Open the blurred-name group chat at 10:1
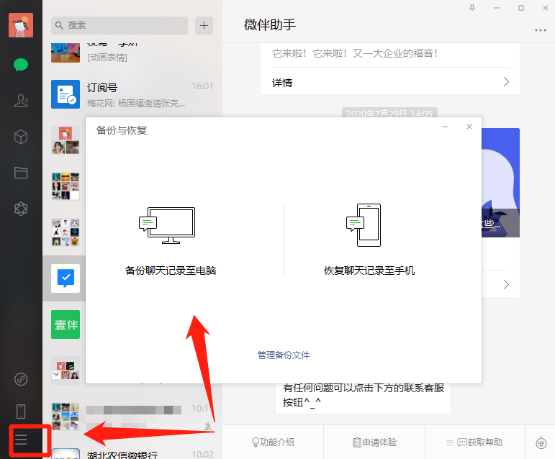 (132, 417)
